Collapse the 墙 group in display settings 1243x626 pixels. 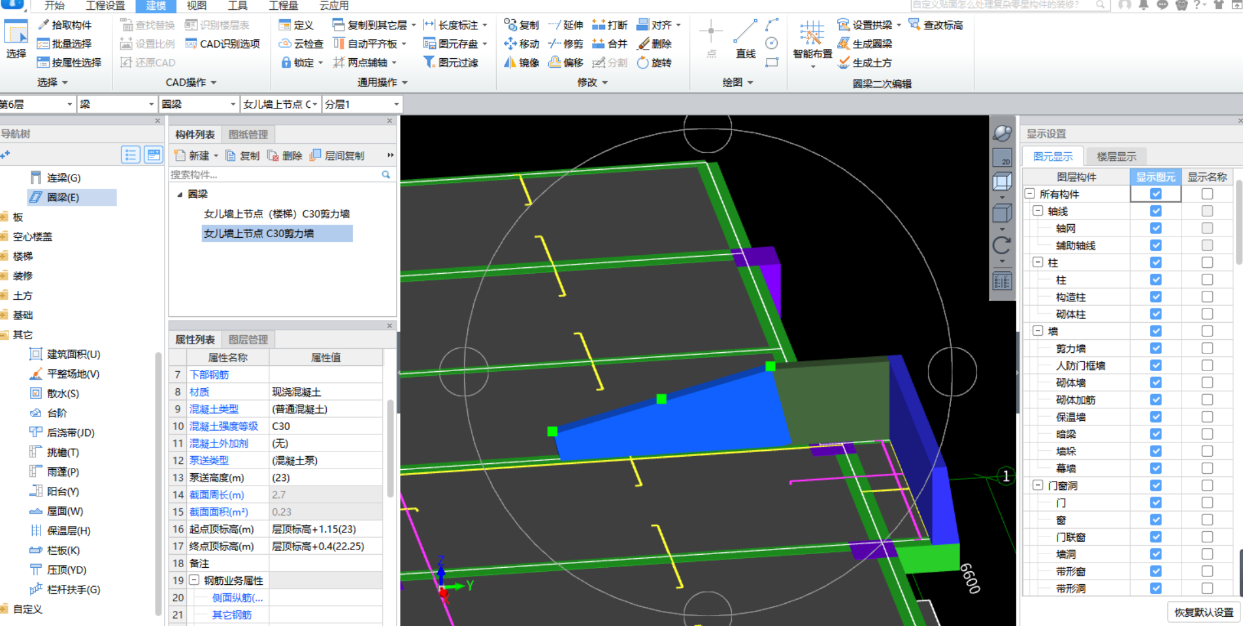coord(1038,331)
